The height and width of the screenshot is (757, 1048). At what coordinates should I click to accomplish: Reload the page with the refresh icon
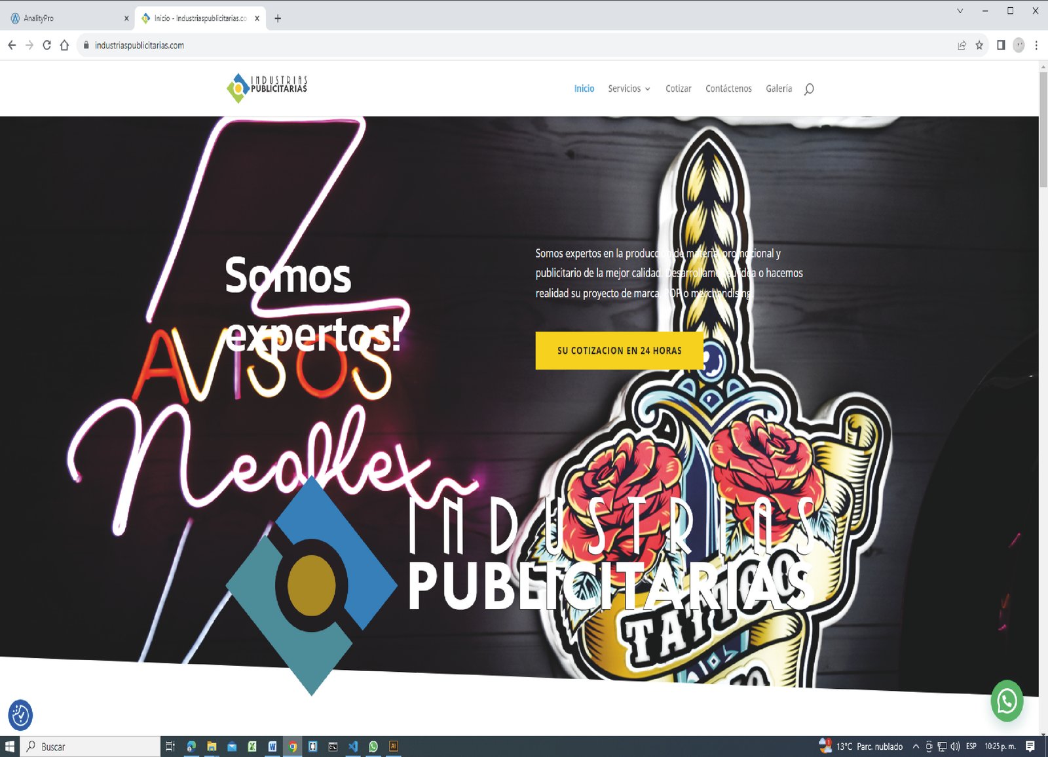pos(46,45)
